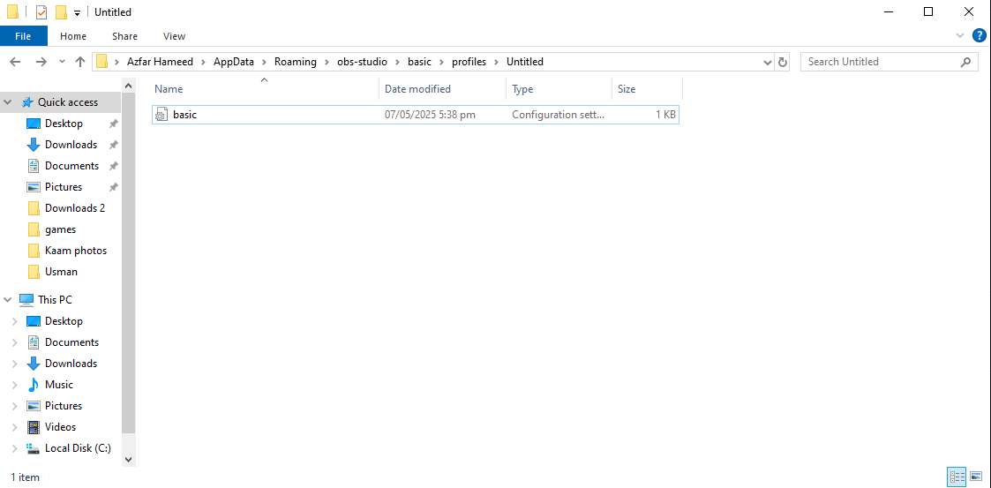Open the Kaam photos folder
This screenshot has width=991, height=488.
click(x=75, y=251)
